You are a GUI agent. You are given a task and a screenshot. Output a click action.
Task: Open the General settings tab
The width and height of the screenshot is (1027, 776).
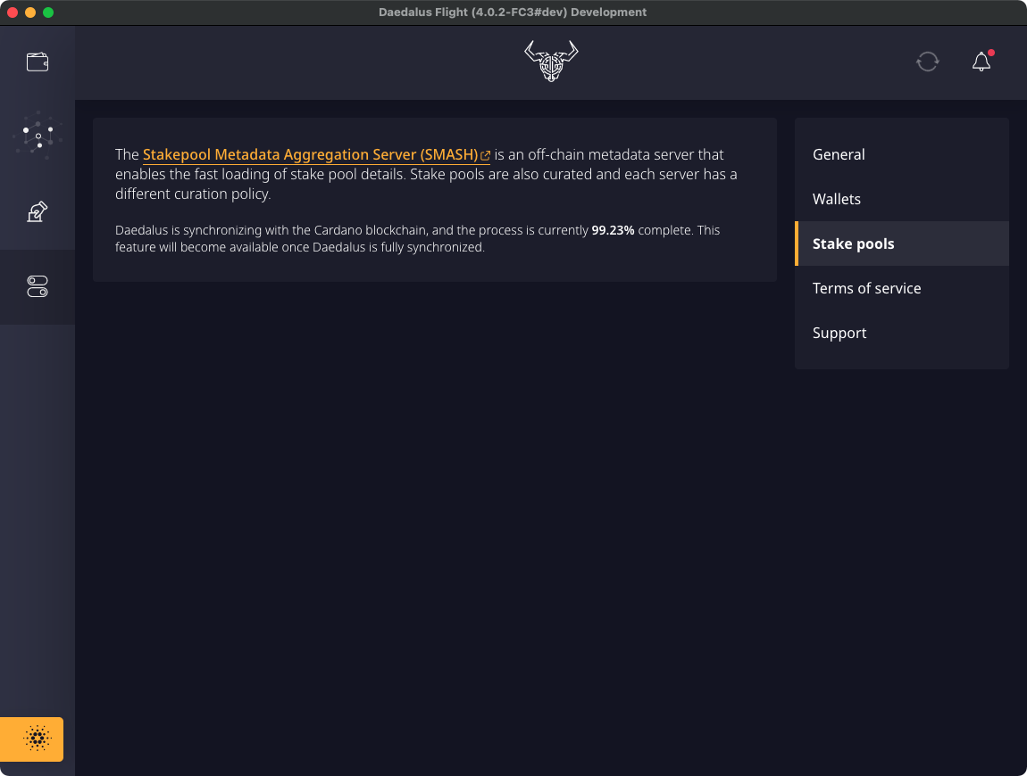(902, 154)
